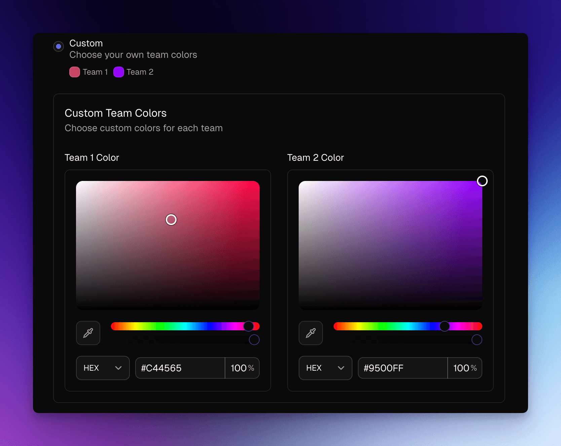Select the eyedropper tool for Team 2
Viewport: 561px width, 446px height.
[310, 333]
